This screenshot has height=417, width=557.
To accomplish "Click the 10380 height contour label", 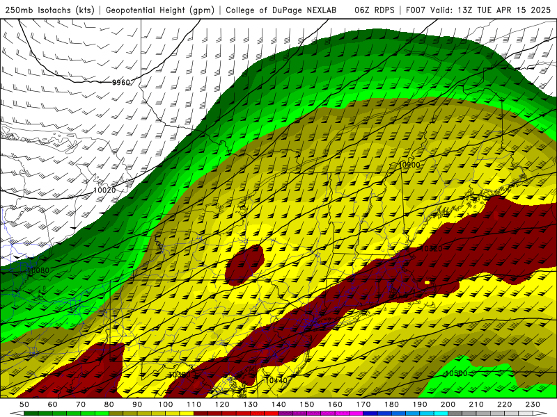I will [x=180, y=375].
